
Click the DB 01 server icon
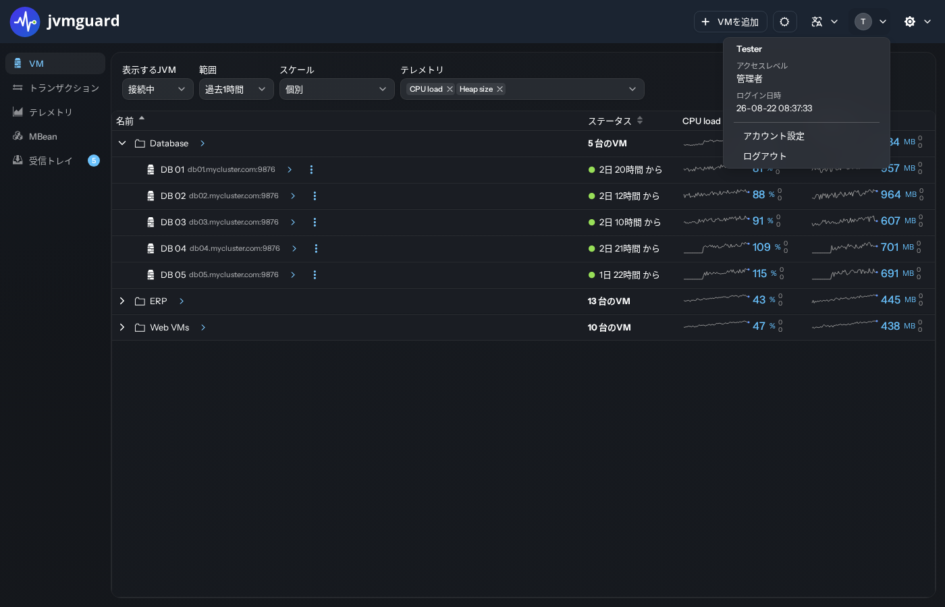[x=151, y=170]
